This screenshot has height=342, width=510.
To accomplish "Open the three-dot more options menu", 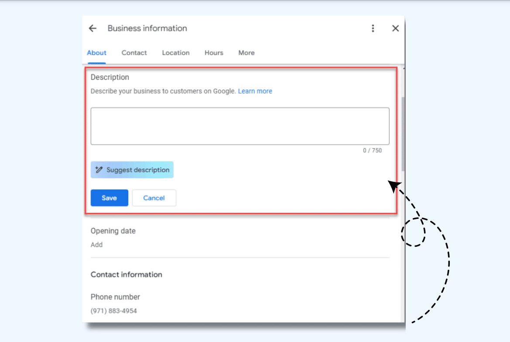I will click(373, 28).
